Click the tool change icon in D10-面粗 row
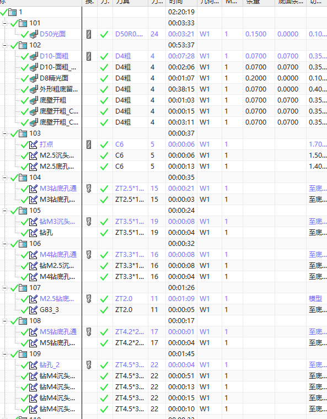 (x=89, y=56)
